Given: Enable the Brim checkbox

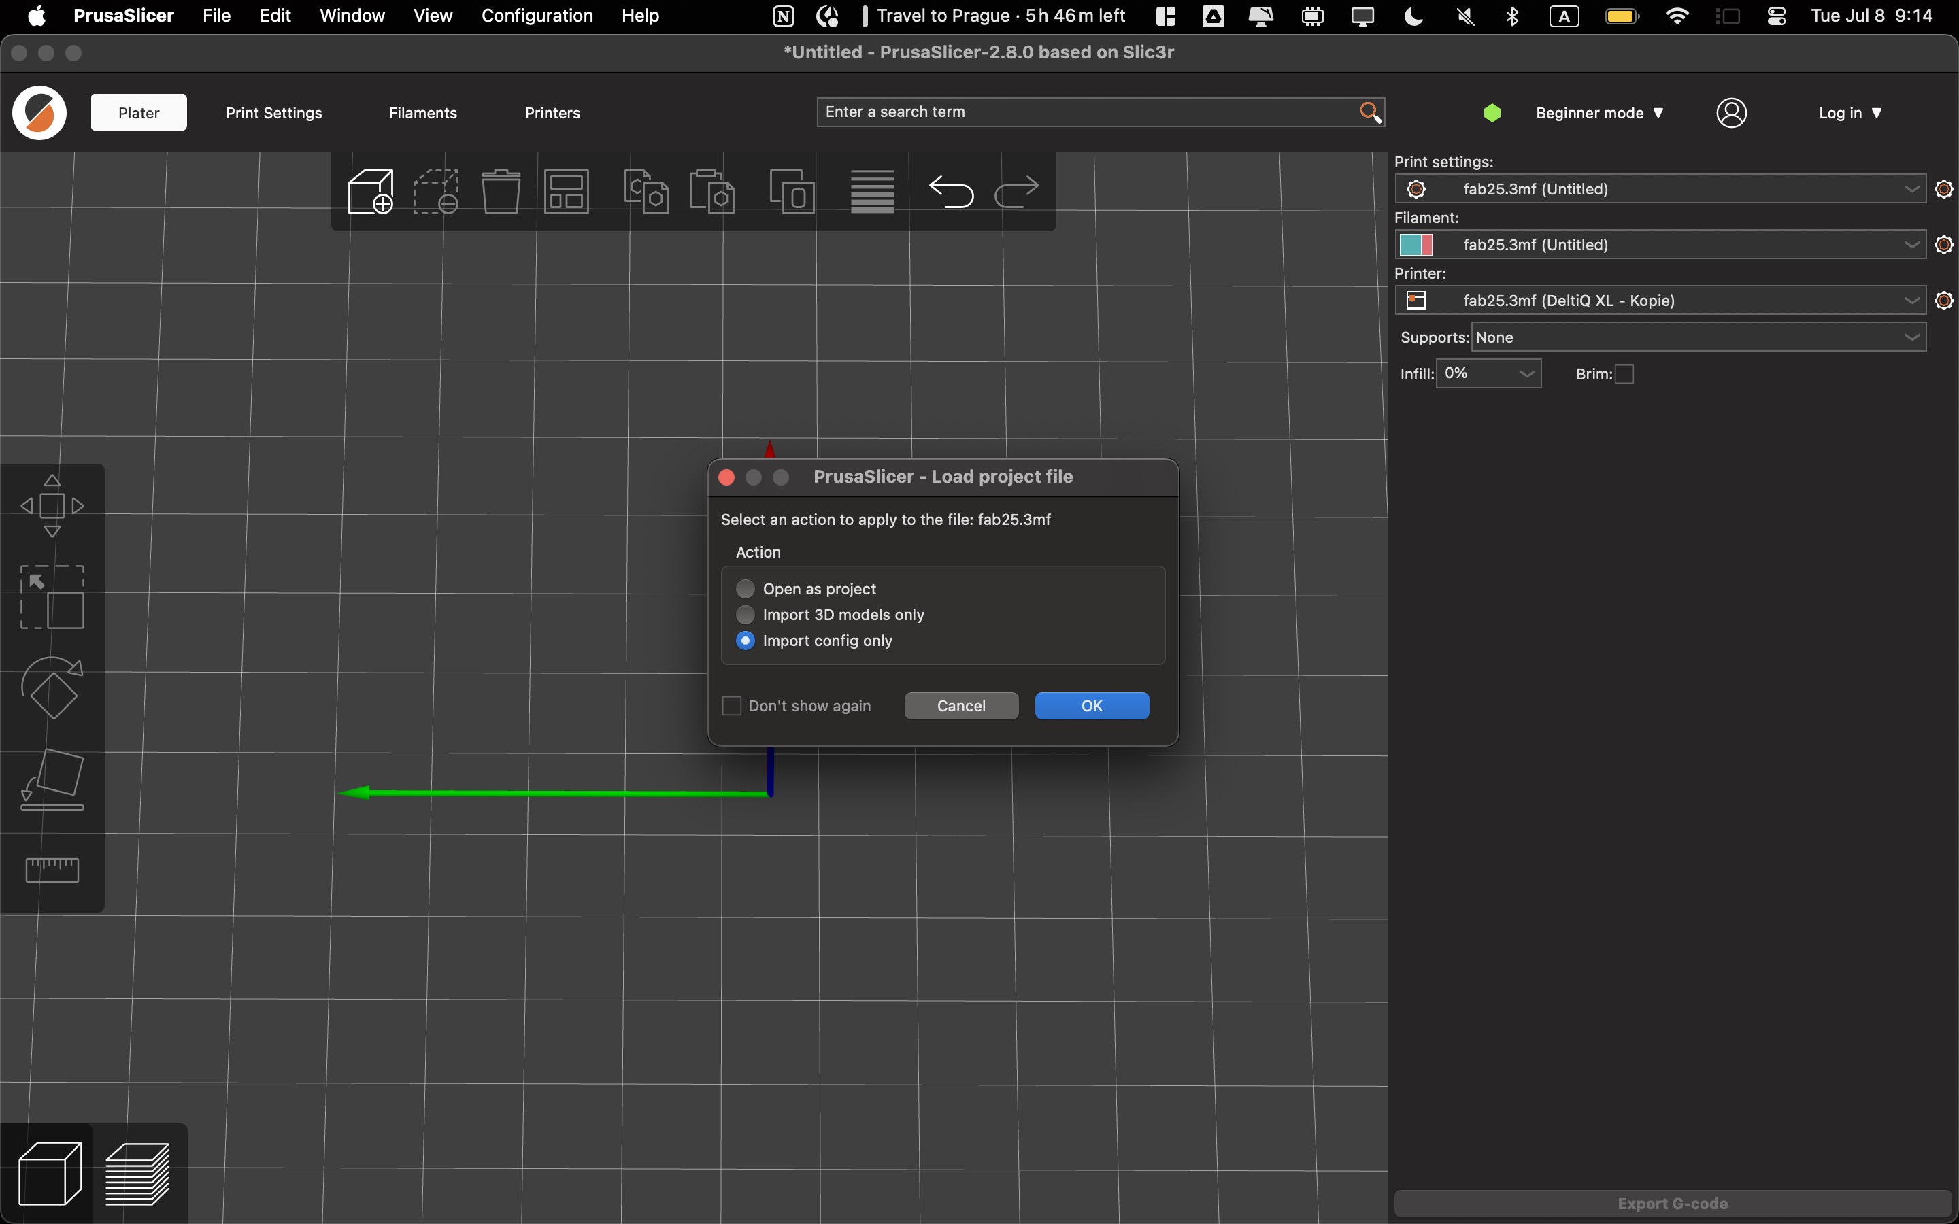Looking at the screenshot, I should tap(1624, 374).
